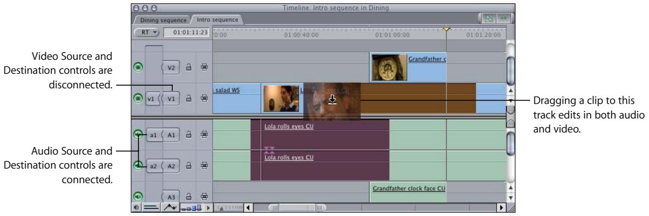Select the Grandfather clock clip on V2
The image size is (649, 216).
pyautogui.click(x=408, y=67)
